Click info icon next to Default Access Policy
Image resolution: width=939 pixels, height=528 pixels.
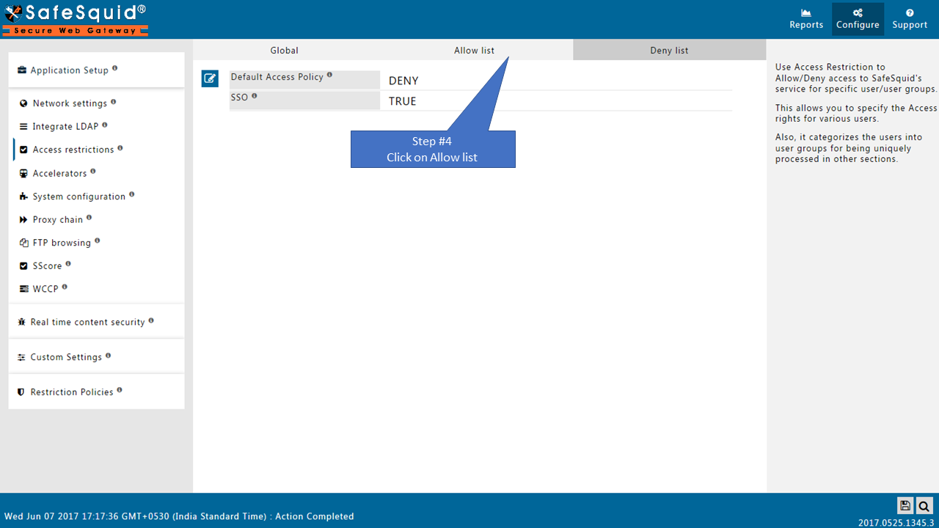329,75
